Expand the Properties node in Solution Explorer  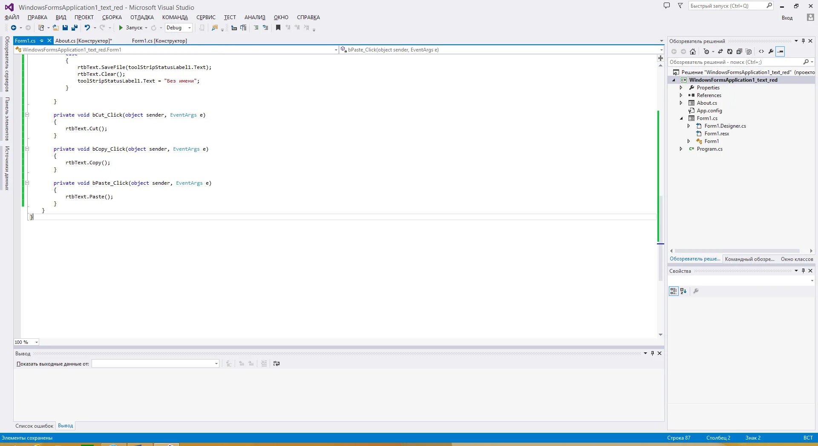click(x=681, y=87)
